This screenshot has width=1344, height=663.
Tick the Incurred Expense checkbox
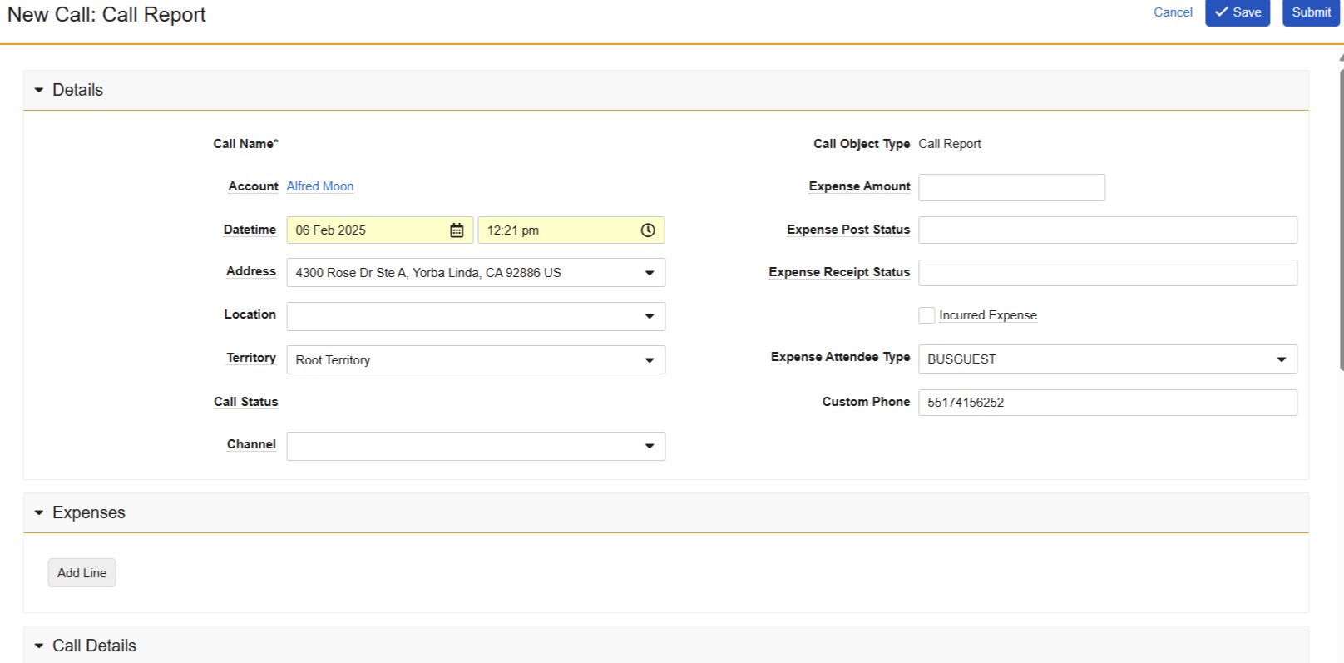pos(926,315)
